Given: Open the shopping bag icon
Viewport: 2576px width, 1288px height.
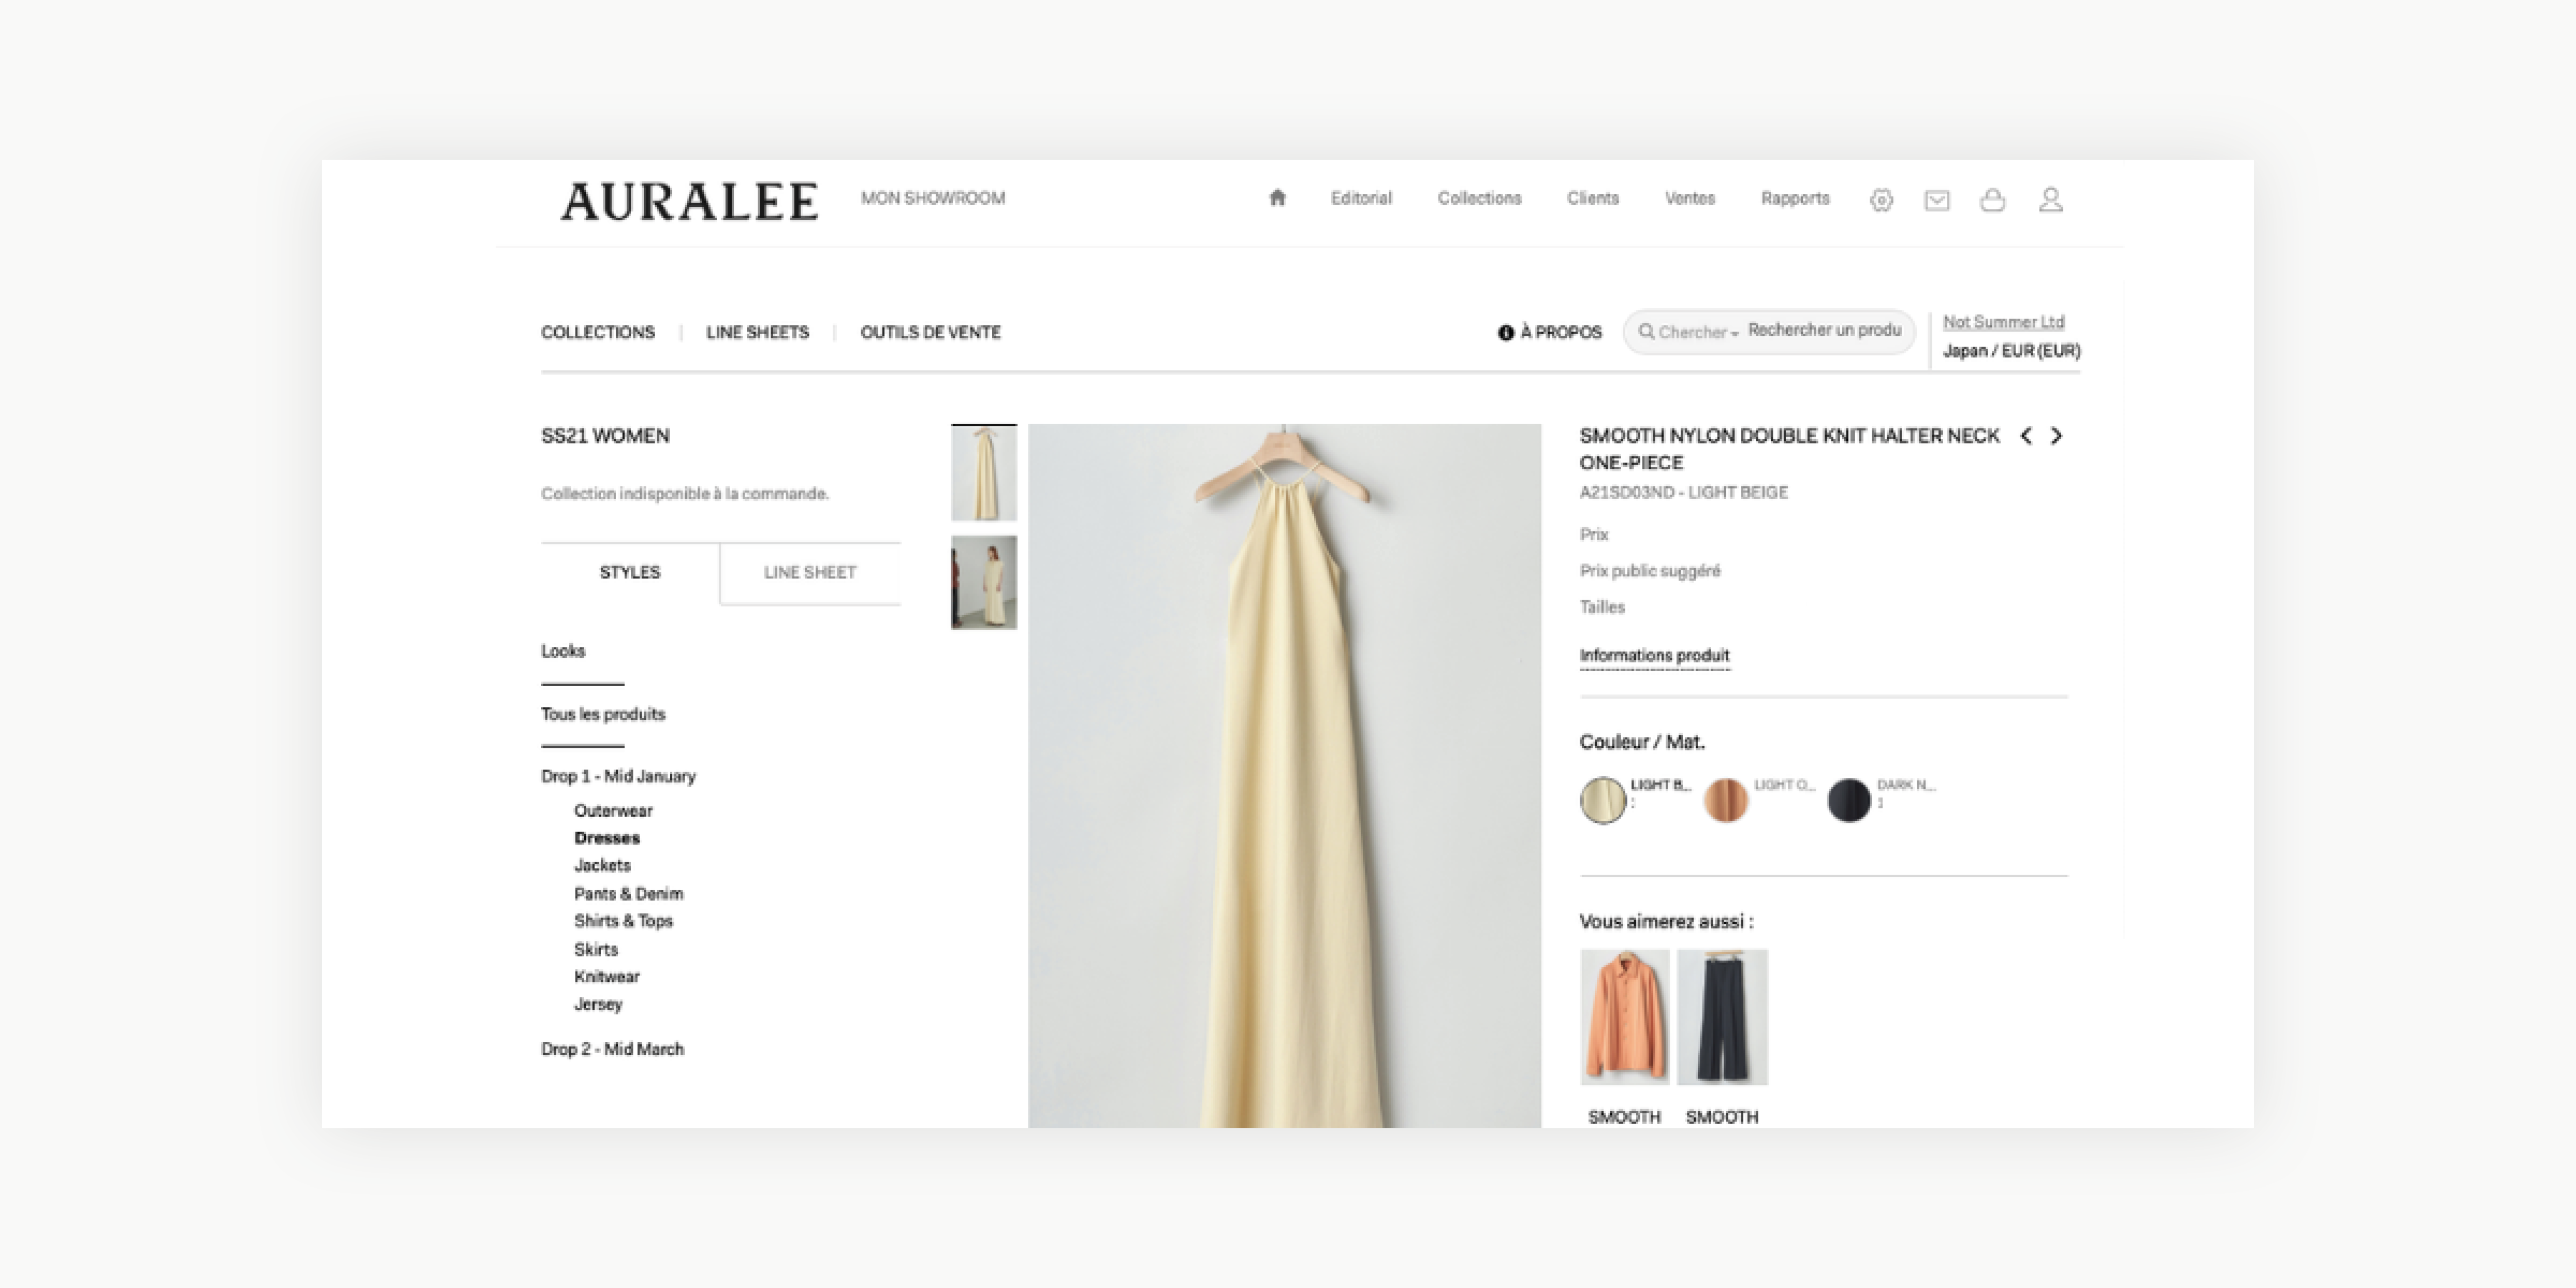Looking at the screenshot, I should [x=1993, y=200].
